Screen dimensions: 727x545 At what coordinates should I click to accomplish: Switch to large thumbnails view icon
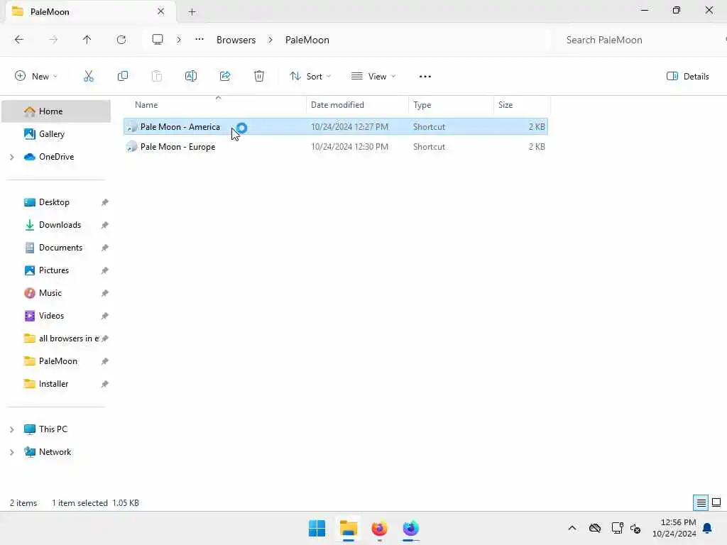pos(716,503)
